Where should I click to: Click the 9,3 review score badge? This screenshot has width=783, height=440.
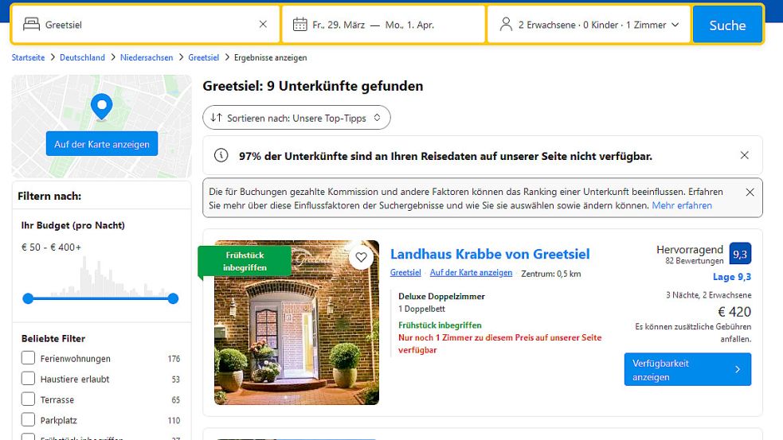coord(740,254)
